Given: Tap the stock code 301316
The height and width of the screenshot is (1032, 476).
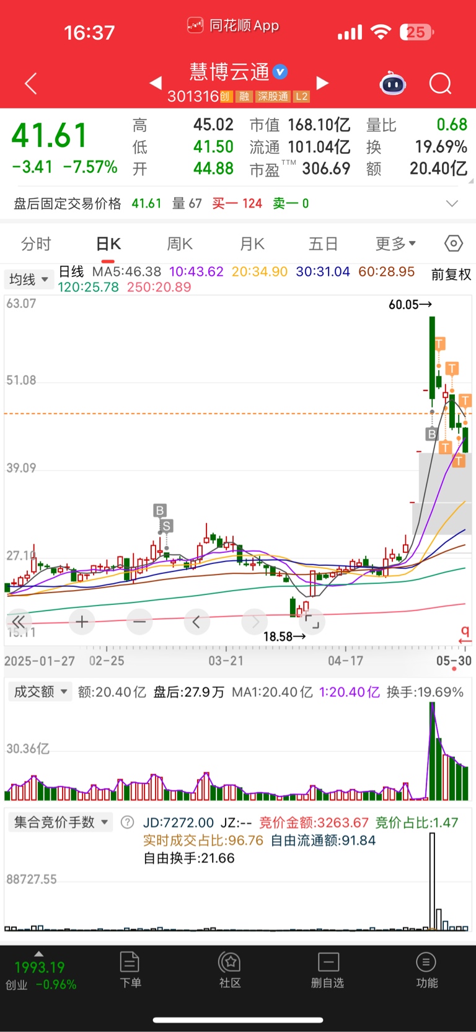Looking at the screenshot, I should [193, 96].
